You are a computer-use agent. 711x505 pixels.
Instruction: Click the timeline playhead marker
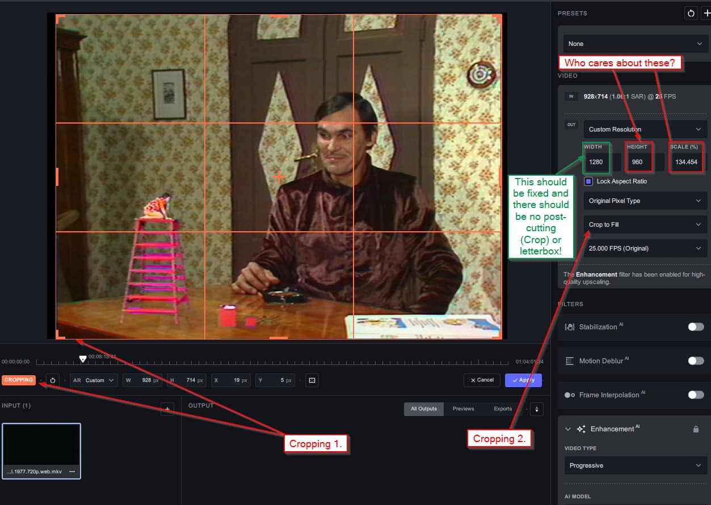coord(83,359)
